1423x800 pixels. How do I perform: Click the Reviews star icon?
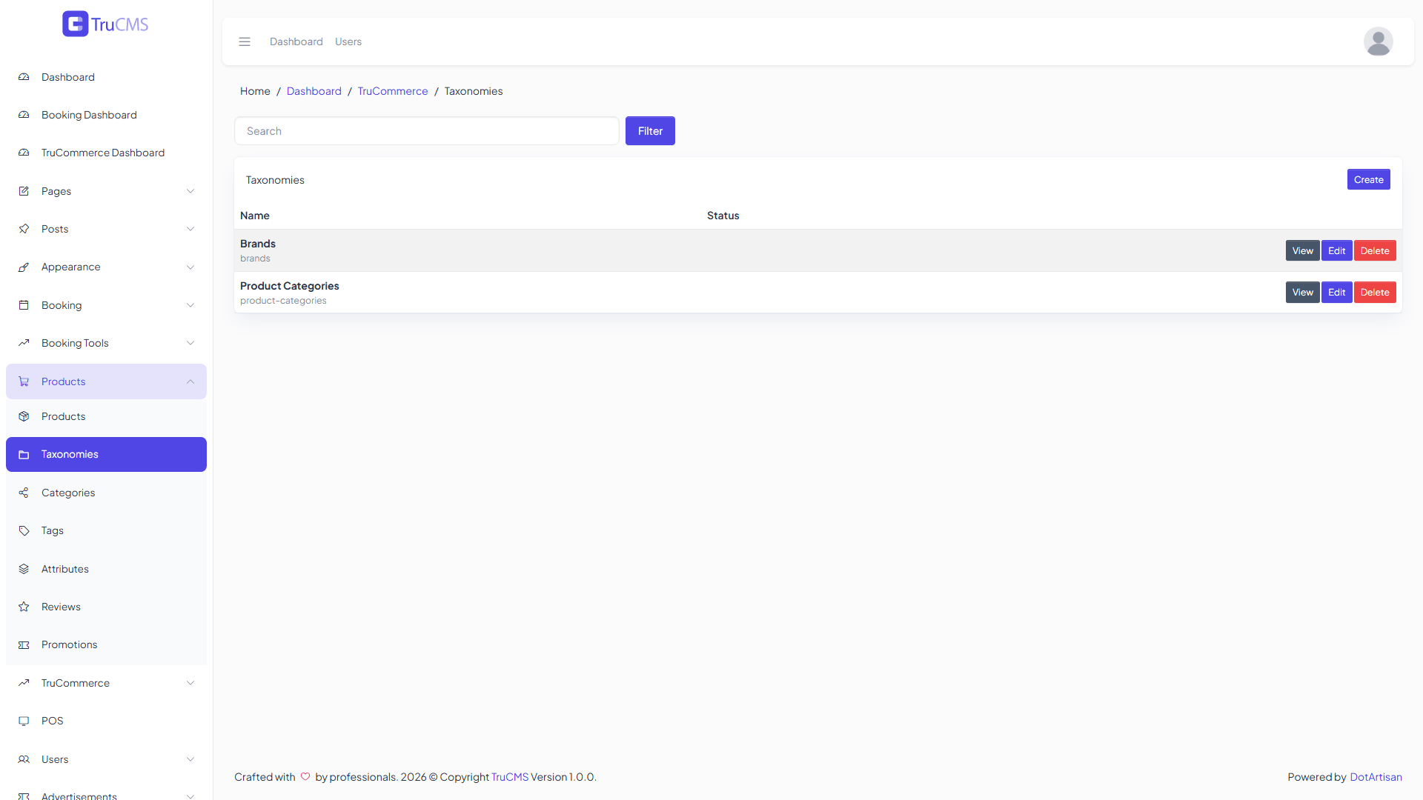point(24,607)
